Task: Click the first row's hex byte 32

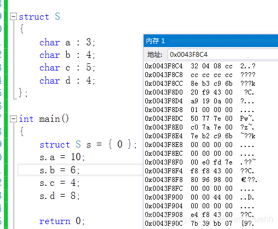Action: pyautogui.click(x=194, y=66)
